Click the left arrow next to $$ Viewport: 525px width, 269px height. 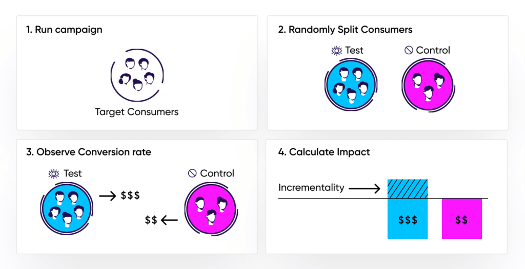tap(169, 220)
